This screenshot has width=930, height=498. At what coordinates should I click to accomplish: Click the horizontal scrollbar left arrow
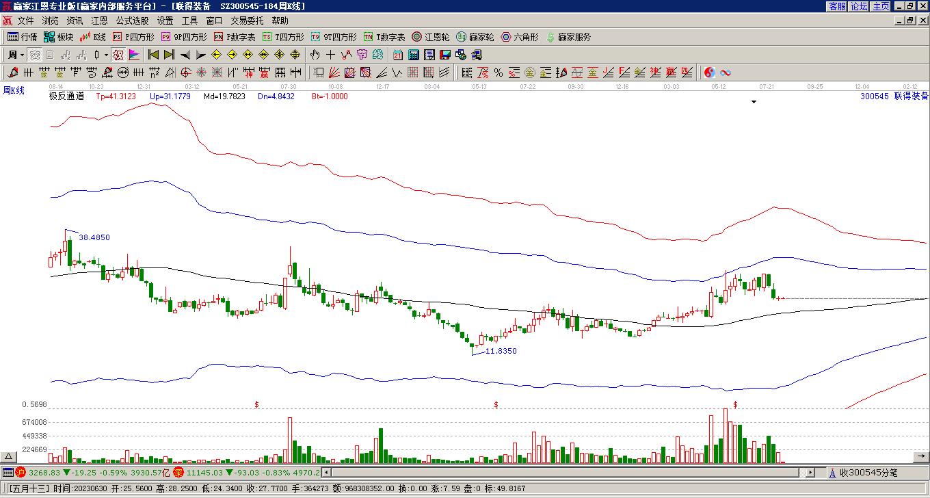point(326,472)
